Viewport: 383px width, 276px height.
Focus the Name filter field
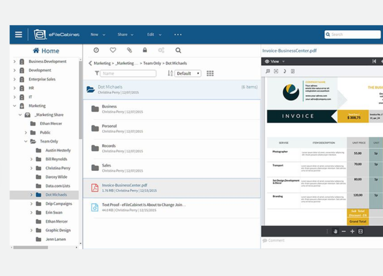click(x=128, y=73)
